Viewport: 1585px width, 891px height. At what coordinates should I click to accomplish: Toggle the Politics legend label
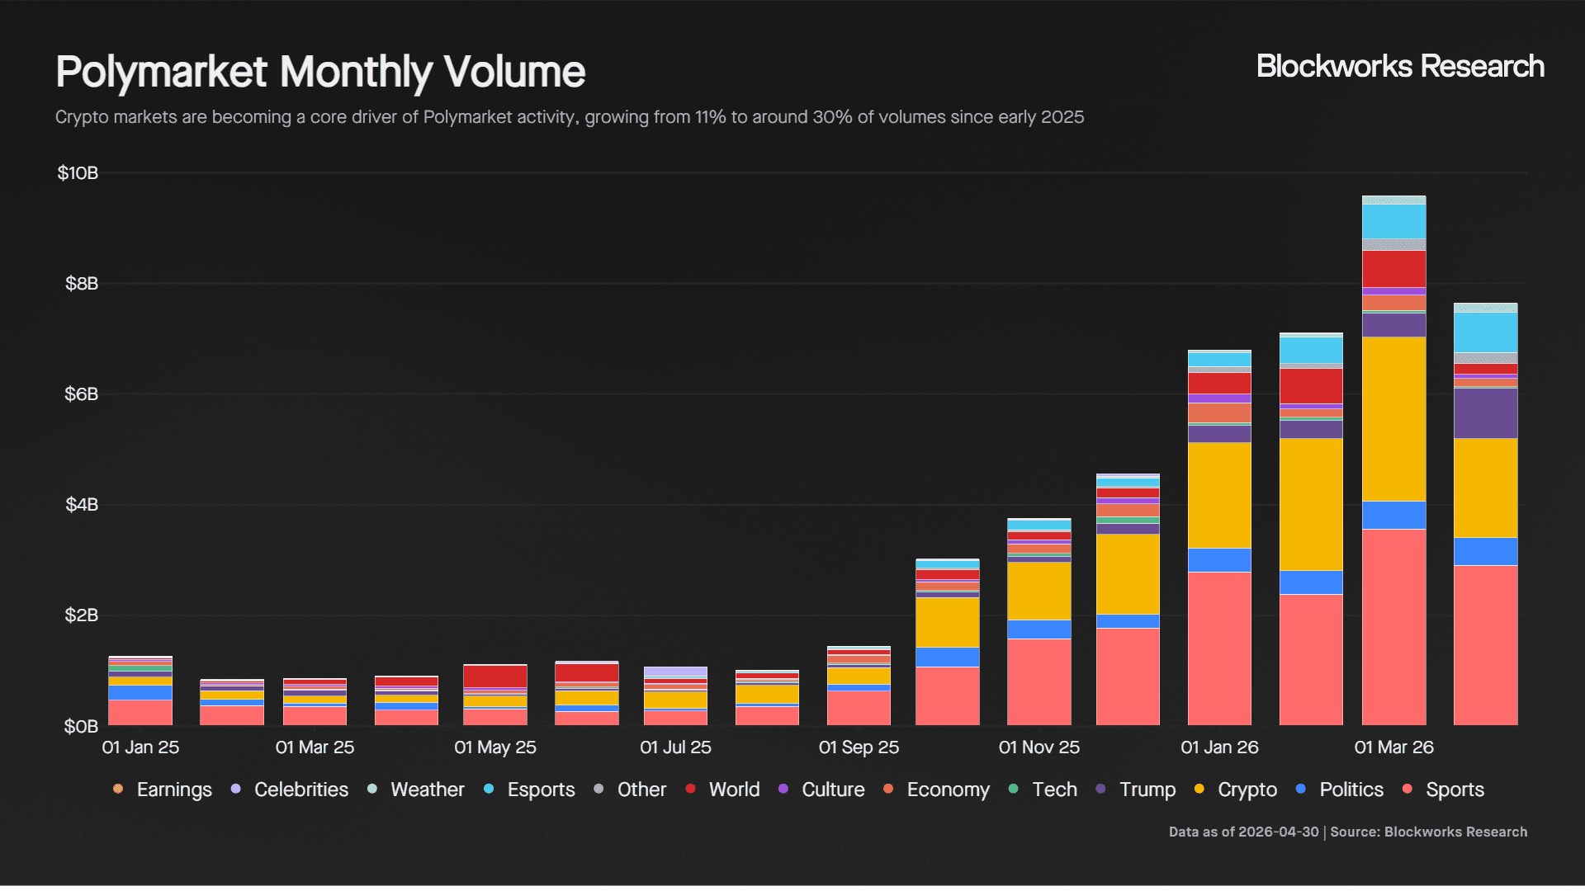click(1351, 790)
